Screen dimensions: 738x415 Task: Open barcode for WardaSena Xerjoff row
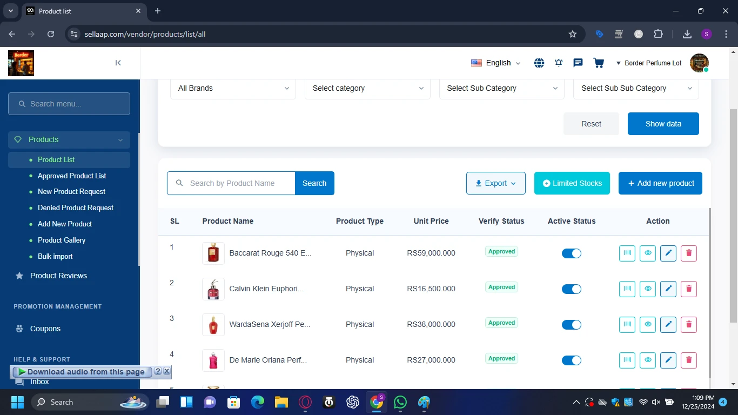click(x=627, y=324)
